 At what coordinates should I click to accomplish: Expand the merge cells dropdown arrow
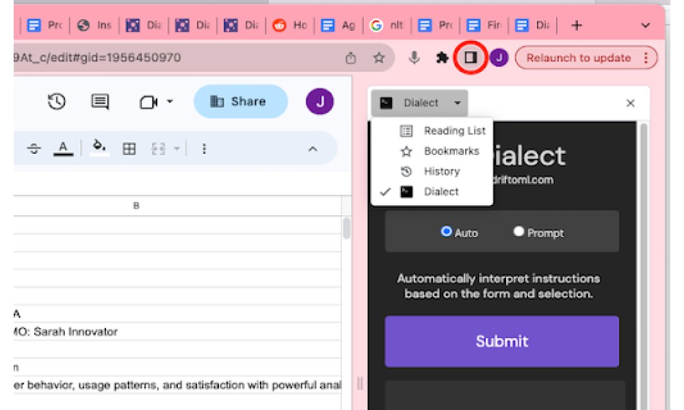tap(176, 149)
